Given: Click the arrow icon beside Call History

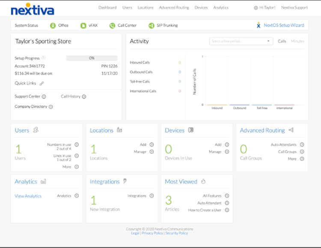Looking at the screenshot, I should coord(84,97).
